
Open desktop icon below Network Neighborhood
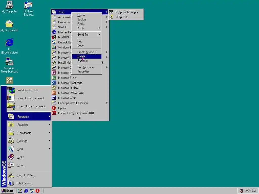coord(9,80)
